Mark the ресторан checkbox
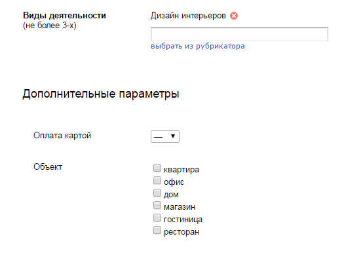The width and height of the screenshot is (344, 253). coord(157,231)
